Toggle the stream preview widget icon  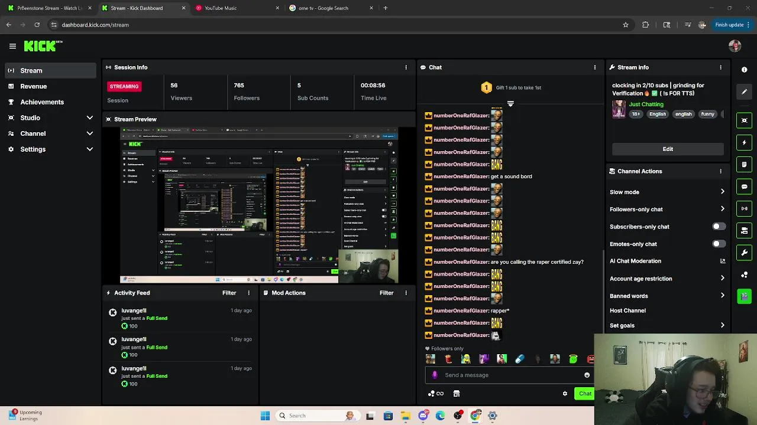tap(744, 120)
